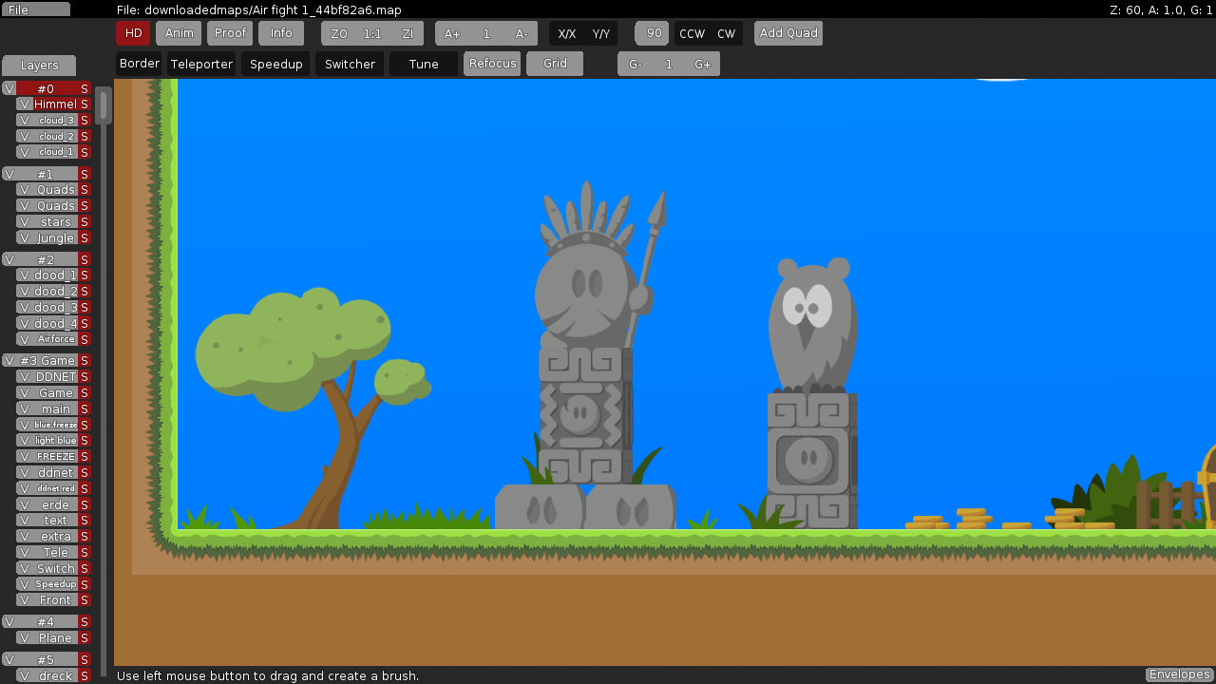Toggle visibility of FREEZE layer
The height and width of the screenshot is (684, 1216).
click(x=25, y=457)
